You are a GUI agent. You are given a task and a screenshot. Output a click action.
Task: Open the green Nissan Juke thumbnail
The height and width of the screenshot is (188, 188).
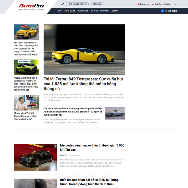[x=26, y=67]
